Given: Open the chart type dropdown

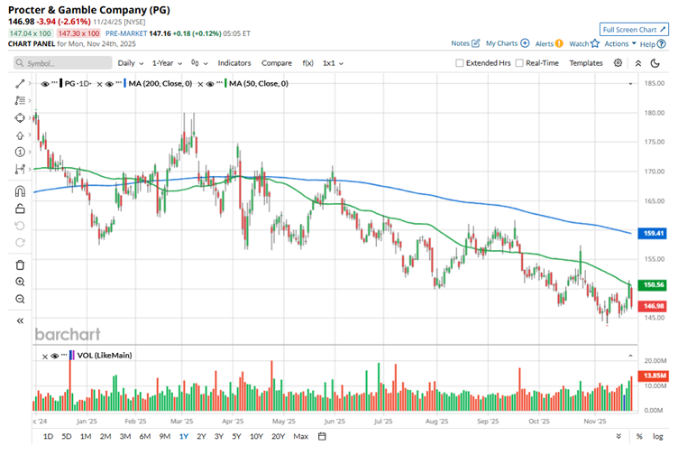Looking at the screenshot, I should pyautogui.click(x=199, y=63).
